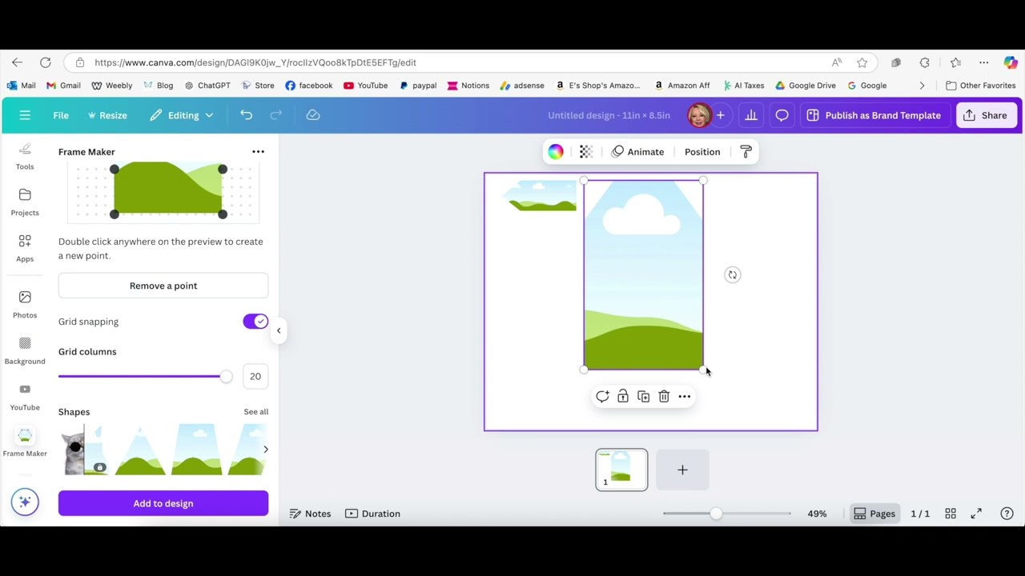Enter fullscreen presentation mode icon
The width and height of the screenshot is (1025, 576).
click(x=976, y=514)
